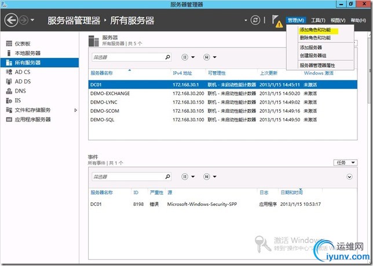
Task: Sort events by 日期和时间 column
Action: click(292, 193)
